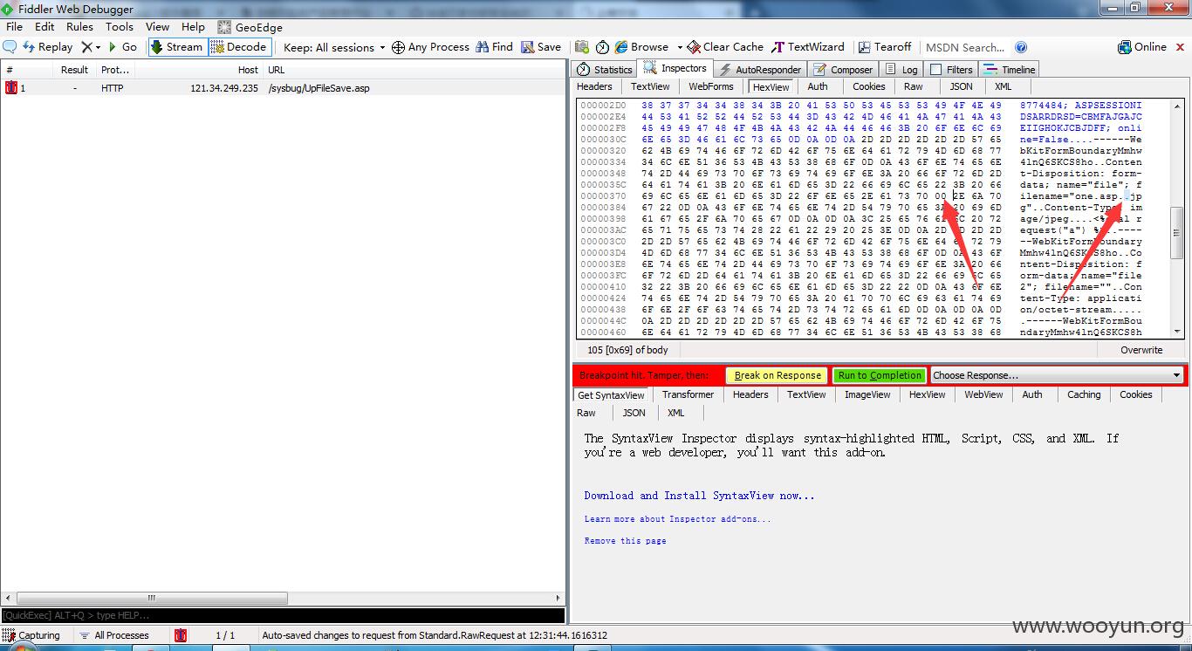
Task: Open Find sessions
Action: [x=494, y=47]
